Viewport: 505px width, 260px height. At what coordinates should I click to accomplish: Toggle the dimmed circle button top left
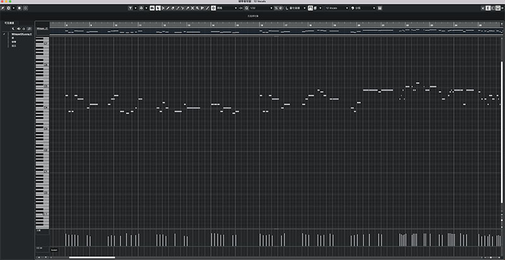point(25,8)
